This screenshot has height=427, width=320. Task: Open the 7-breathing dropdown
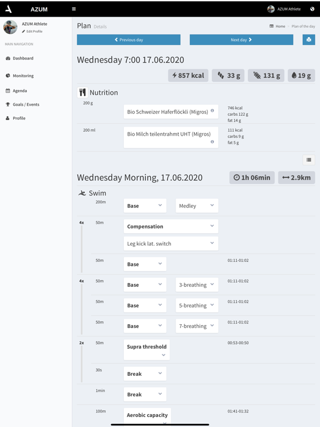197,326
